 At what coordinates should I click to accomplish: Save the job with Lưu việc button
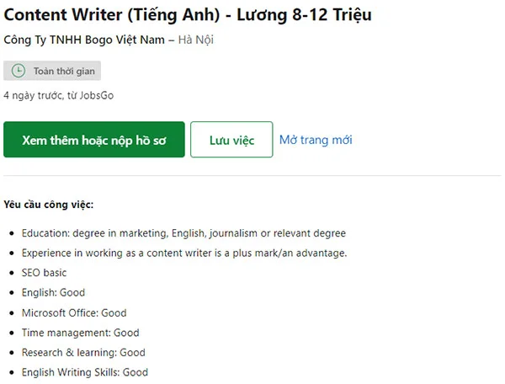pos(231,140)
